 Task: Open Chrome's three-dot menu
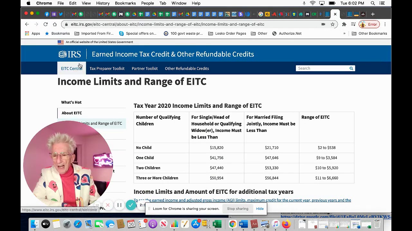(385, 24)
